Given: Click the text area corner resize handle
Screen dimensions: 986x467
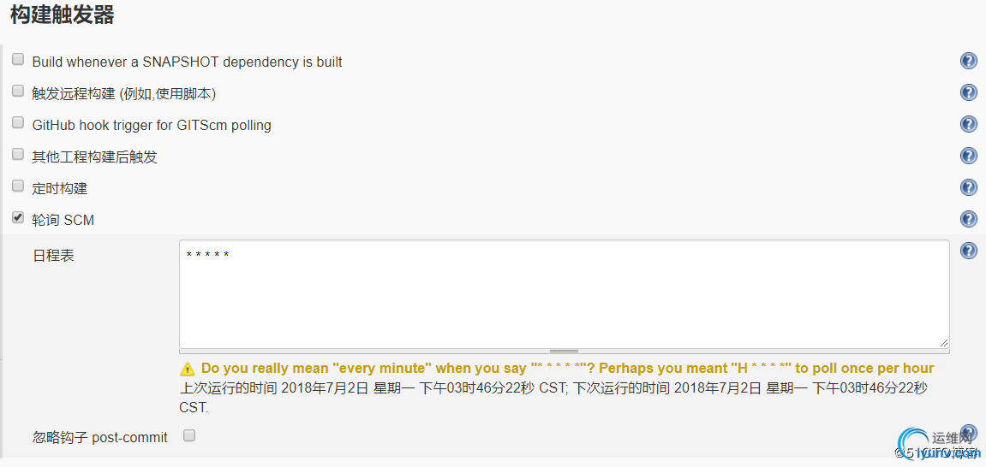Looking at the screenshot, I should click(944, 343).
